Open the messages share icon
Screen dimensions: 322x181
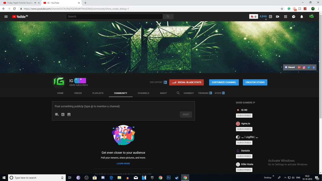[294, 17]
